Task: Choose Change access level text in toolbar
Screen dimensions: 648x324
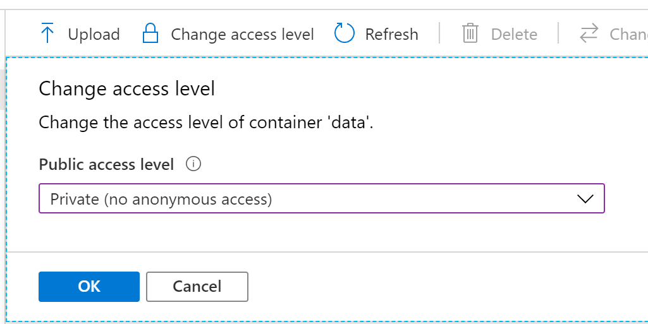Action: pyautogui.click(x=242, y=34)
